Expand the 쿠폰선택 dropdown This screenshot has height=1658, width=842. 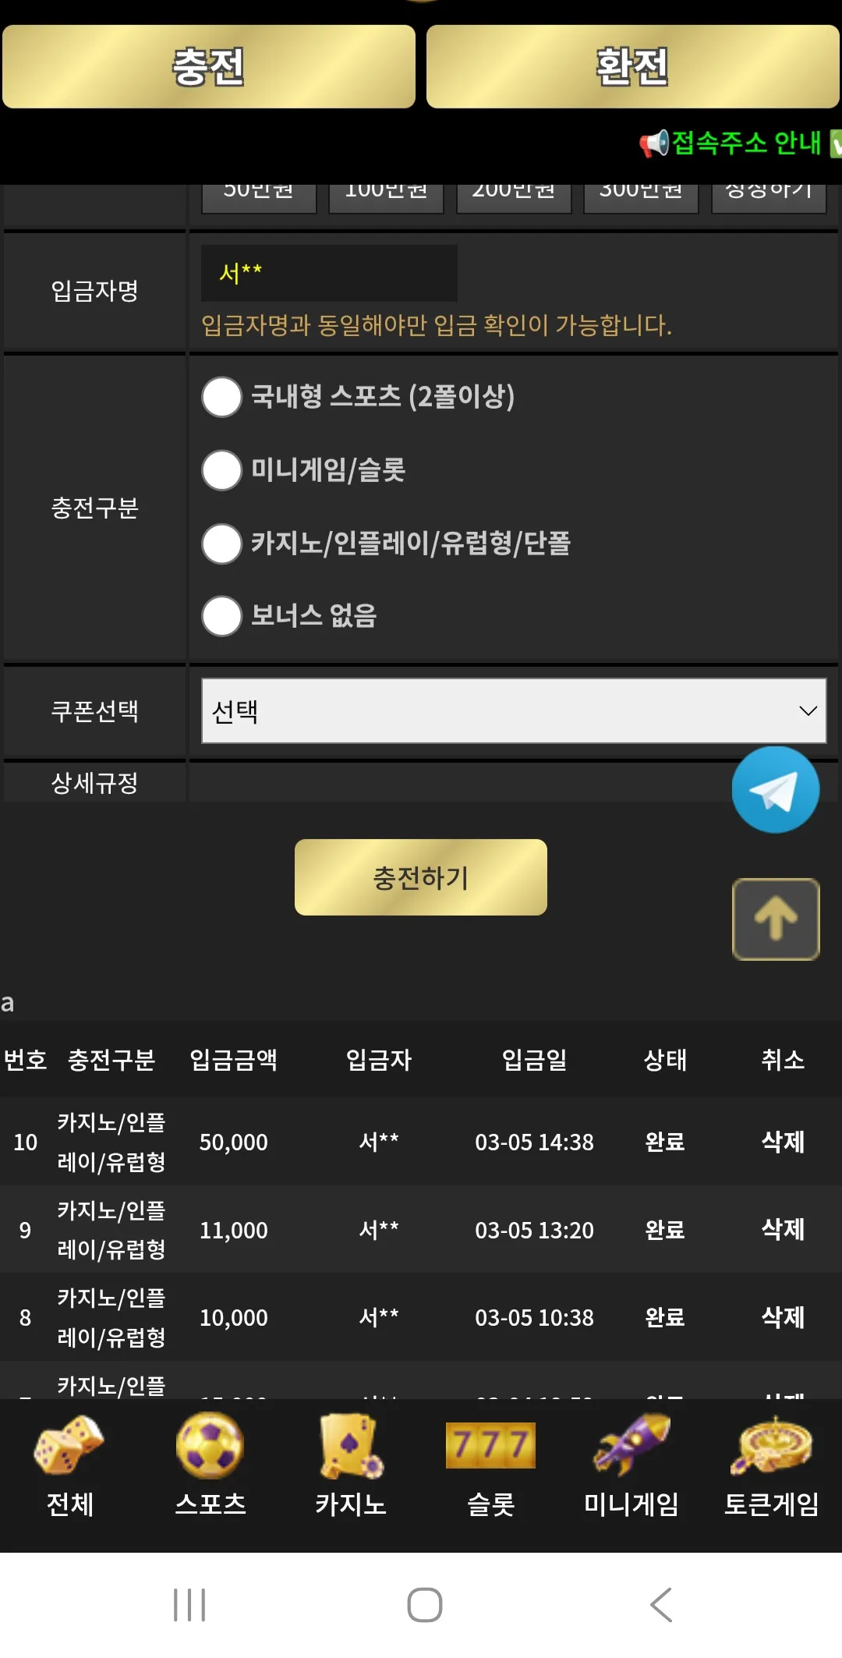tap(514, 710)
